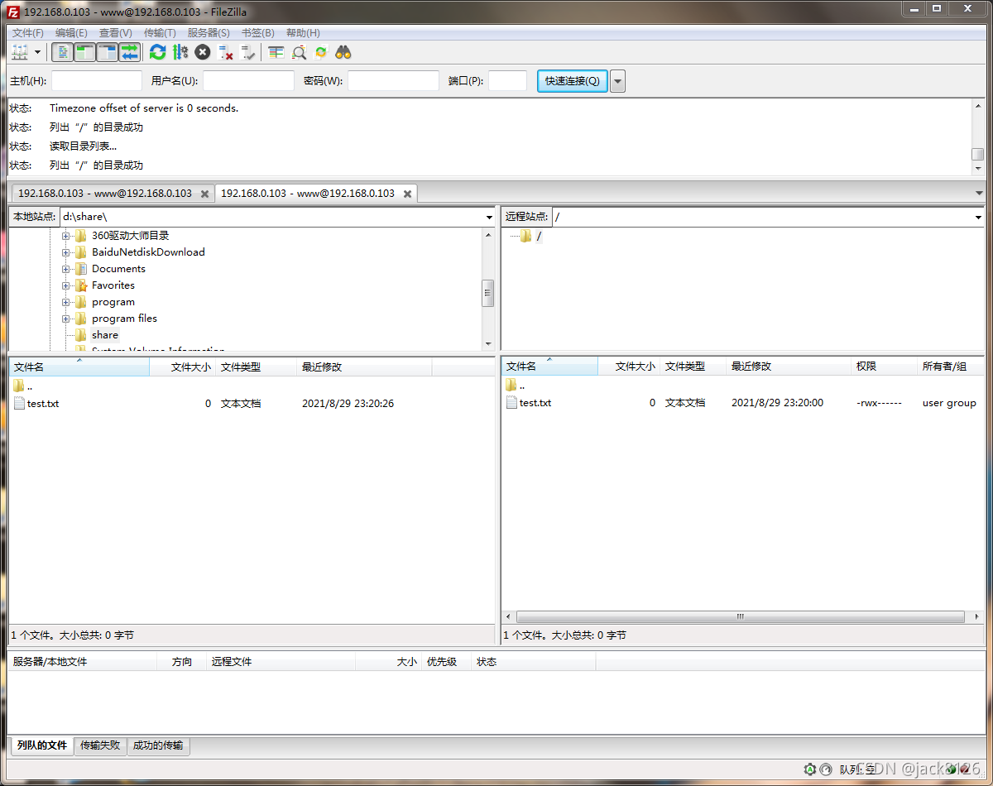Switch to 传输失败 tab
Image resolution: width=993 pixels, height=786 pixels.
click(x=100, y=745)
